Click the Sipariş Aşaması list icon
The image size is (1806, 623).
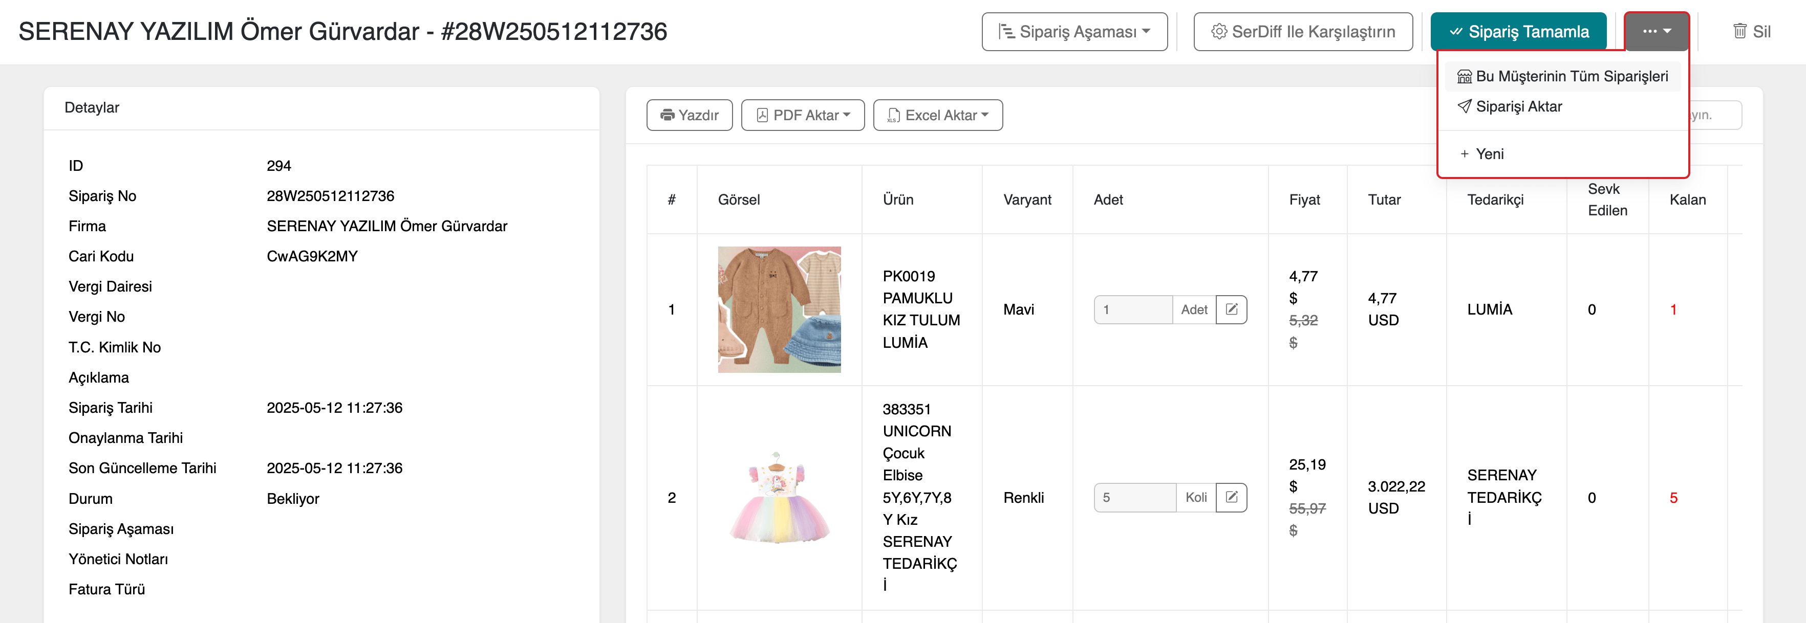click(1006, 32)
